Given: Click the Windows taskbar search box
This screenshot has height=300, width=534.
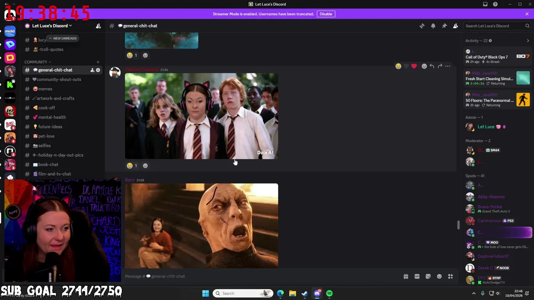Looking at the screenshot, I should (x=243, y=293).
